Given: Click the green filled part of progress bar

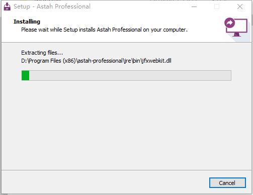Looking at the screenshot, I should (x=26, y=75).
